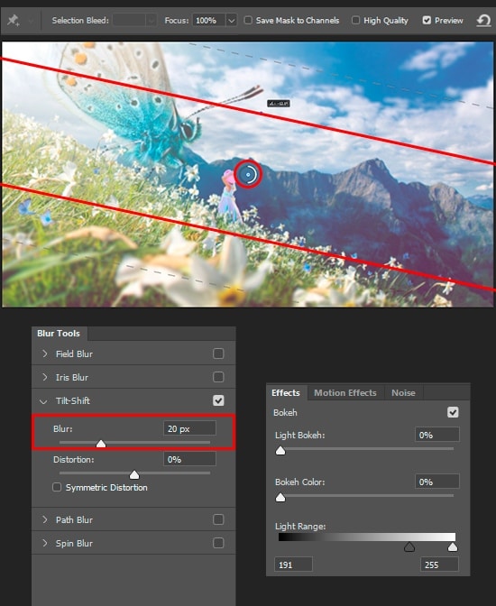Image resolution: width=496 pixels, height=606 pixels.
Task: Click the Light Bokeh slider handle
Action: tap(280, 451)
